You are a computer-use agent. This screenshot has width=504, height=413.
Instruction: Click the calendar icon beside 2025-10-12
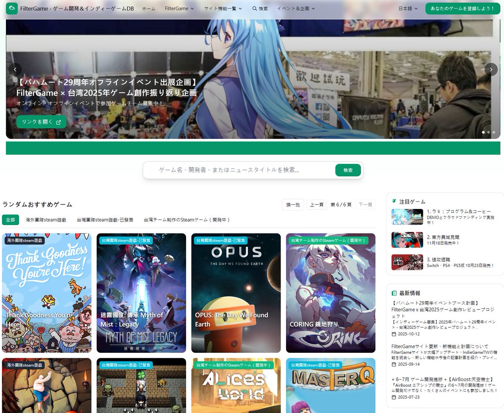click(x=394, y=334)
